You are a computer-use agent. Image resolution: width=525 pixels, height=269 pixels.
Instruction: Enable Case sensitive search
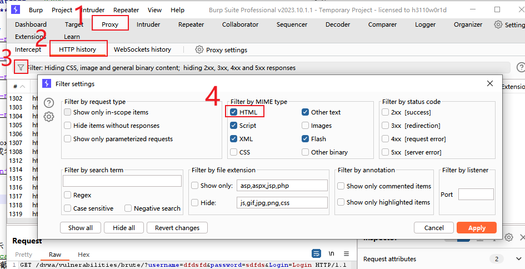click(68, 208)
